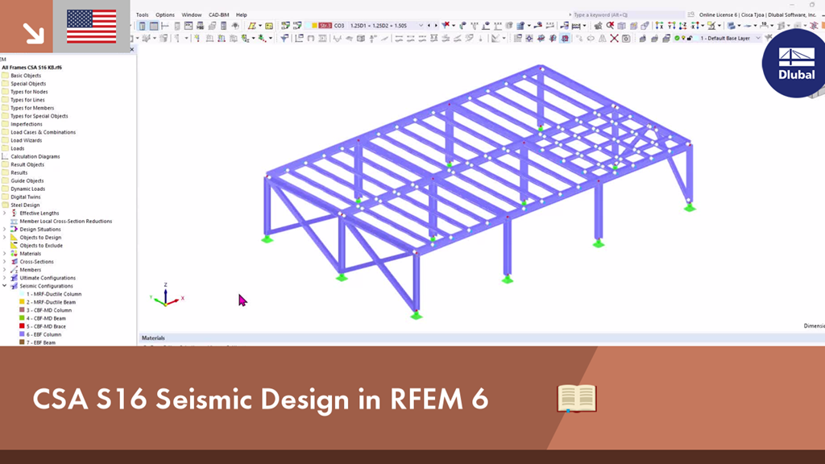Toggle the red Sta.3 display button
Image resolution: width=825 pixels, height=464 pixels.
(x=325, y=25)
